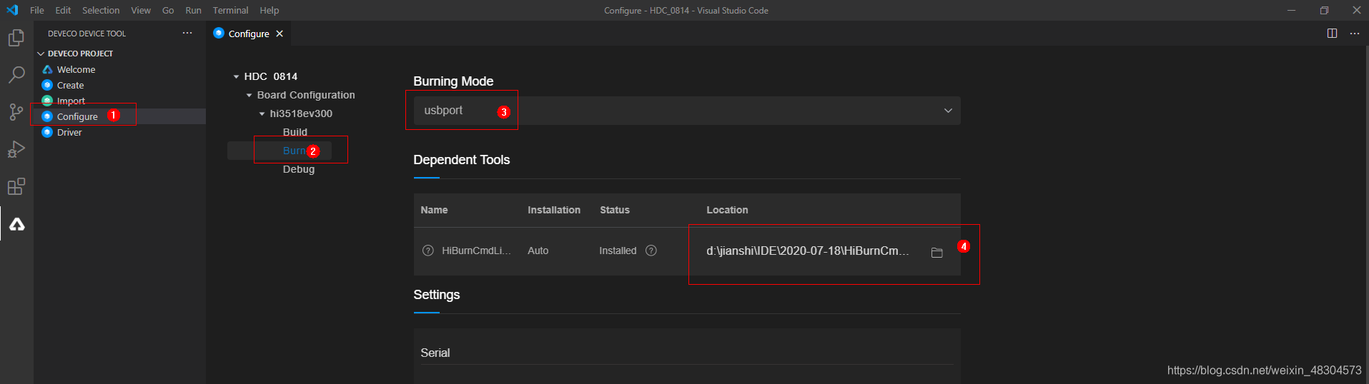Collapse the DEVECO PROJECT section

[41, 54]
